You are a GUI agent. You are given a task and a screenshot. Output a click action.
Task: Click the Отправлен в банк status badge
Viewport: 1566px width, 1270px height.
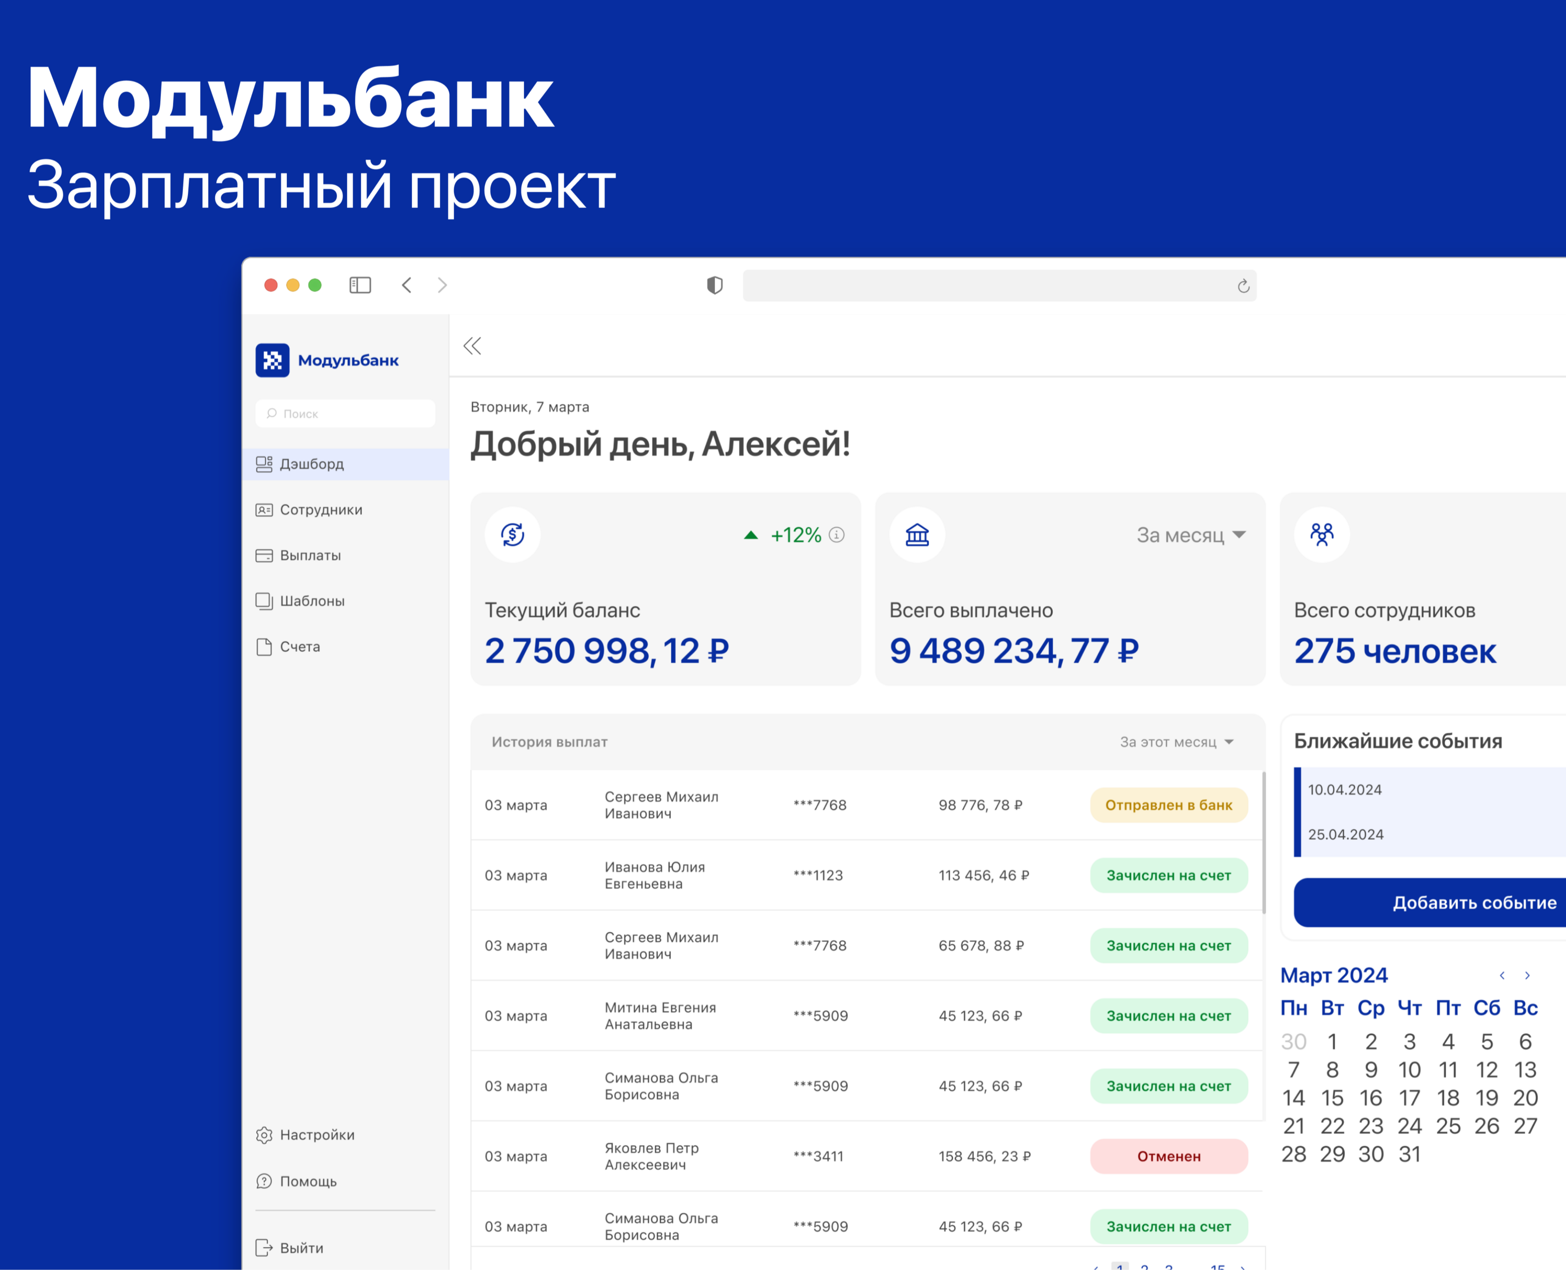point(1169,805)
